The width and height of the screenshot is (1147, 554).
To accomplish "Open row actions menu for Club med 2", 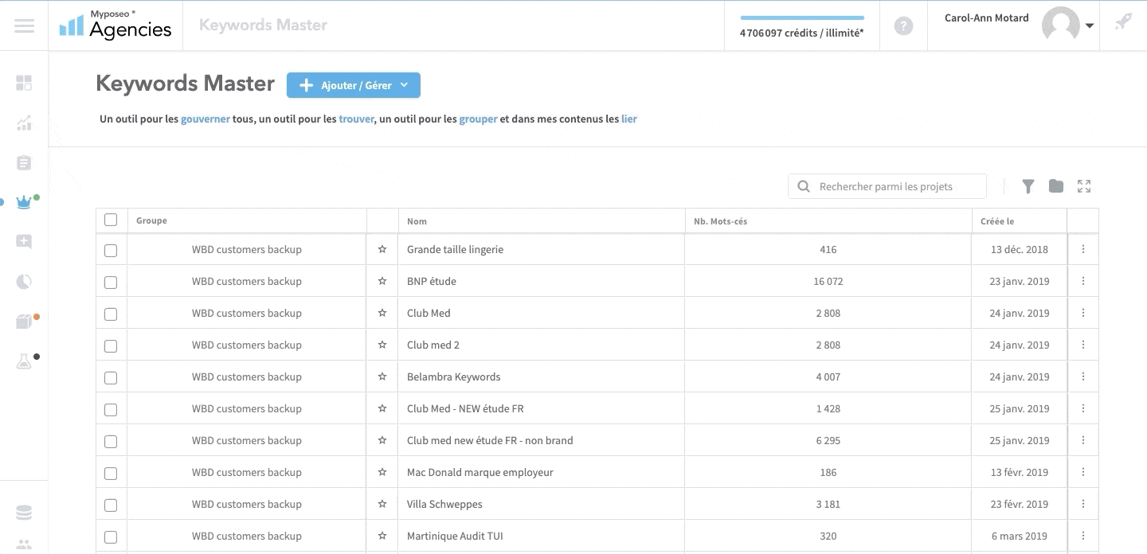I will point(1083,345).
